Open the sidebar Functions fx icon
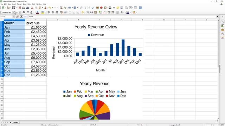Screen dimensions: 225x126 point(223,38)
